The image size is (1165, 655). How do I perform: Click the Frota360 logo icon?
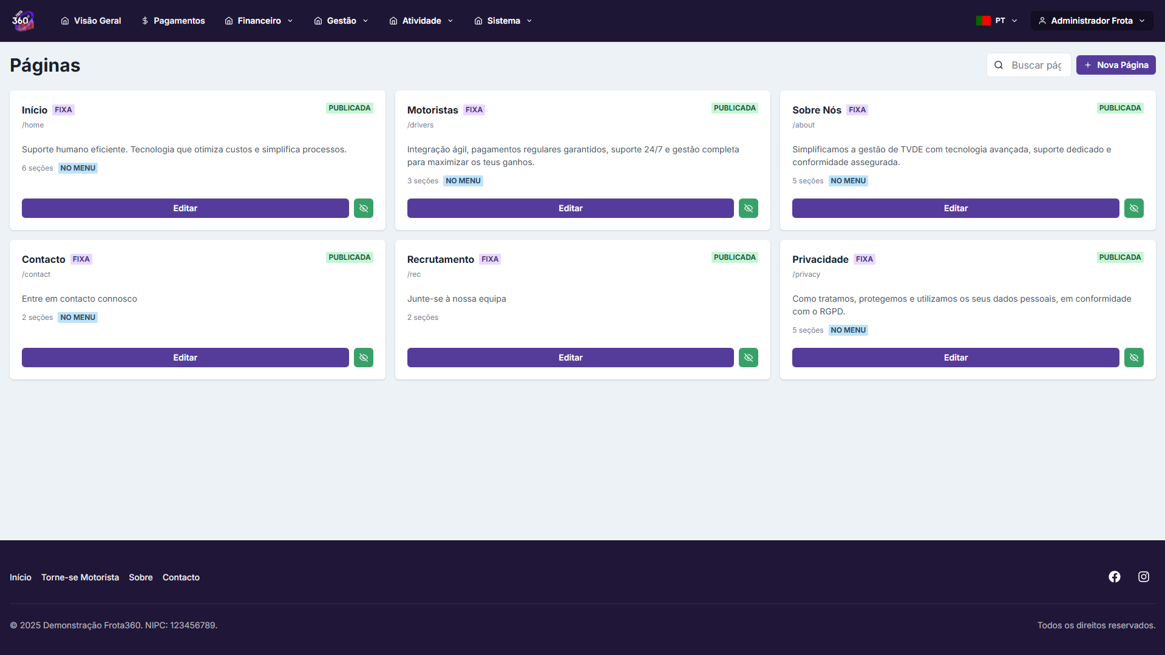[x=23, y=21]
